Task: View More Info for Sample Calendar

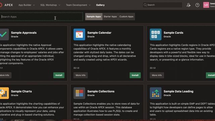Action: pos(81,75)
